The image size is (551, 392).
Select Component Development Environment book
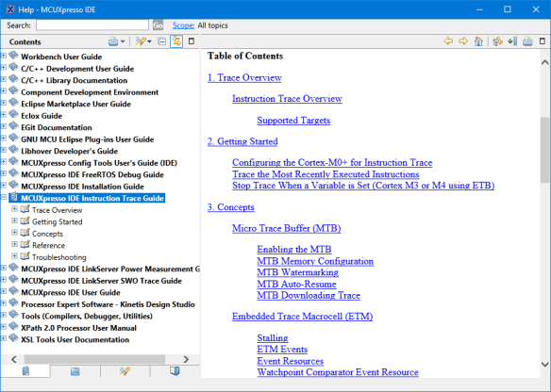[90, 92]
